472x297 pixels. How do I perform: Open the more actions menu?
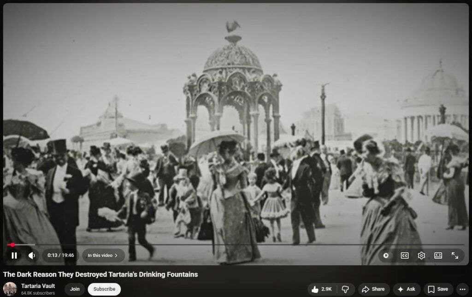click(462, 289)
